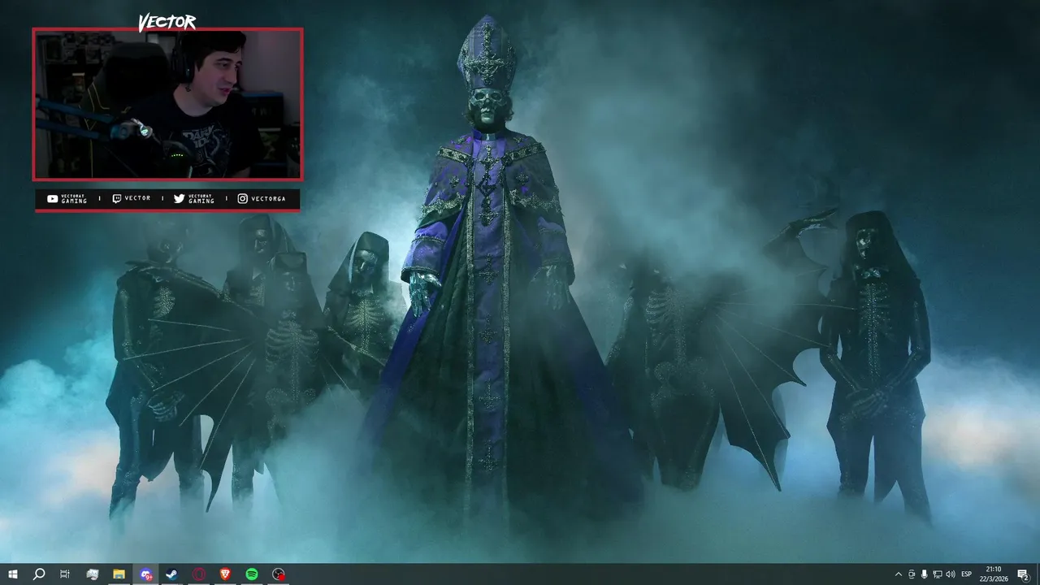The width and height of the screenshot is (1040, 585).
Task: Click the Twitch Vector label
Action: [132, 198]
